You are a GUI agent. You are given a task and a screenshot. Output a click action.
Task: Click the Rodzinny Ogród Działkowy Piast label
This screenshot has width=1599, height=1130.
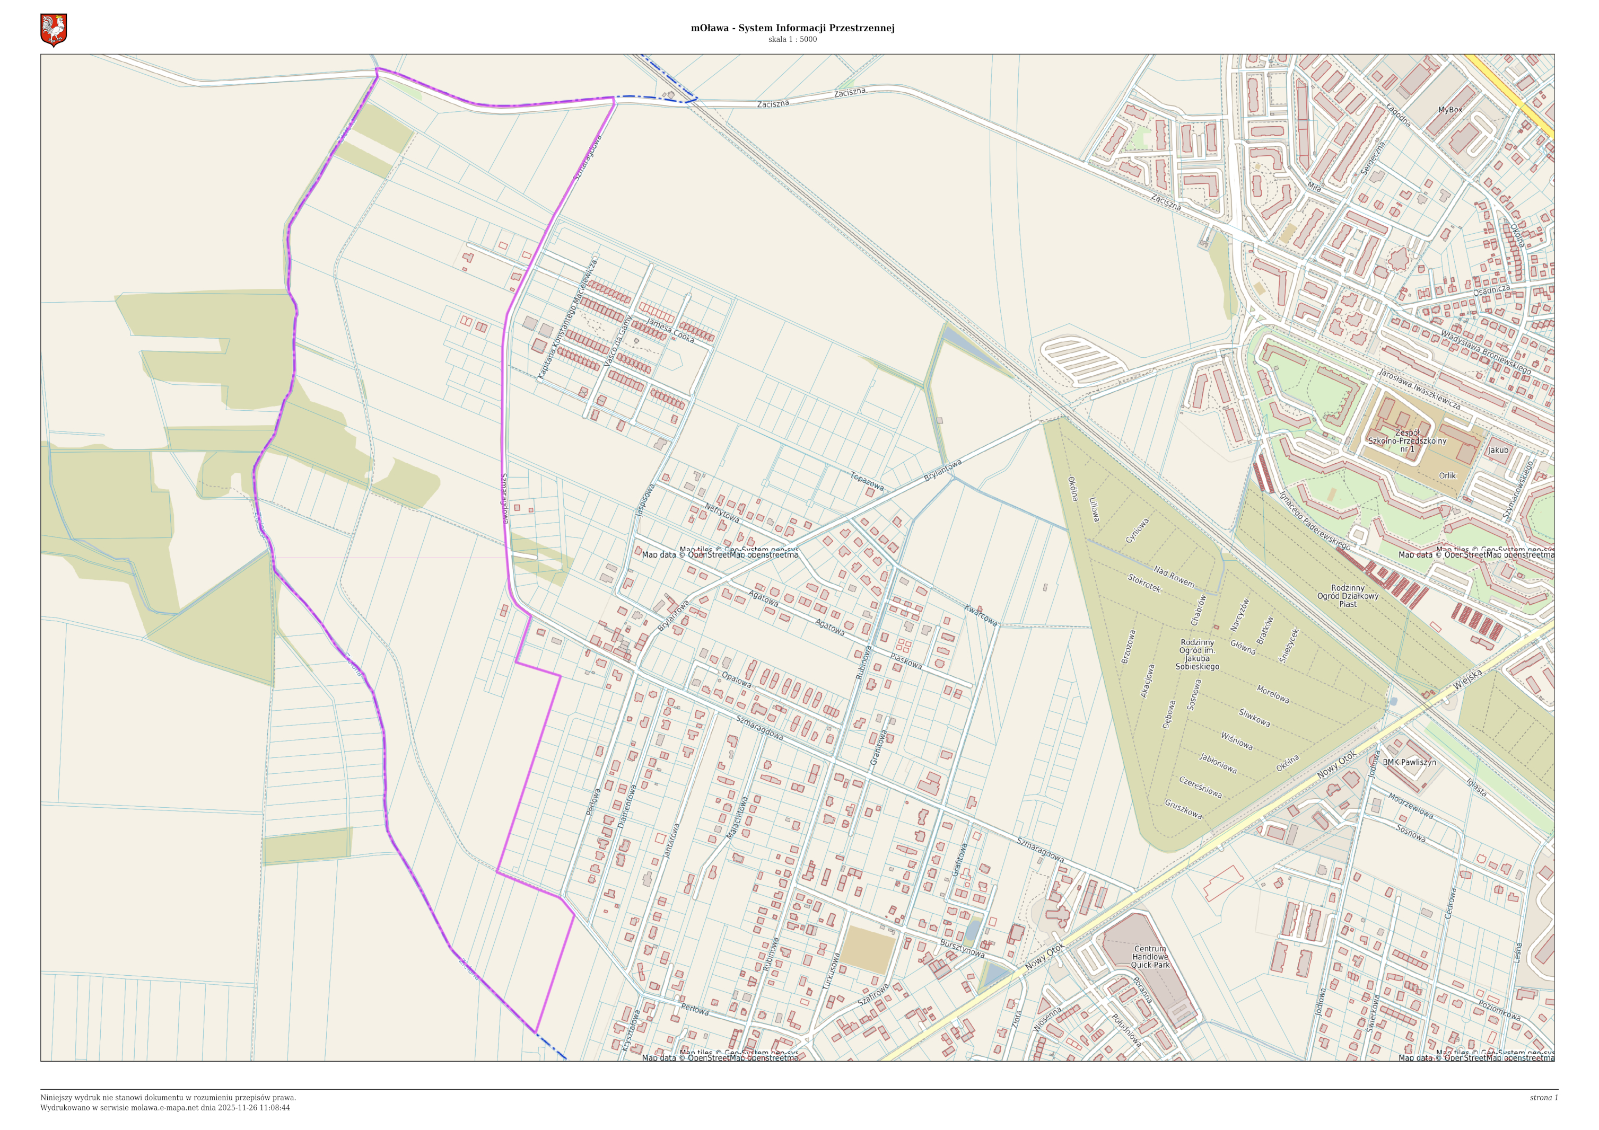tap(1348, 596)
